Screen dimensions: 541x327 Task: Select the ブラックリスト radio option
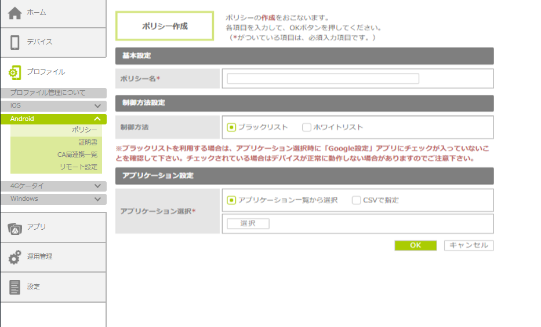tap(231, 127)
